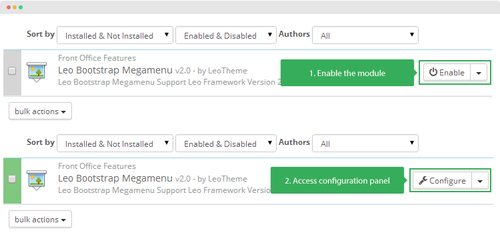500x249 pixels.
Task: Open the upper Authors All dropdown
Action: point(365,35)
